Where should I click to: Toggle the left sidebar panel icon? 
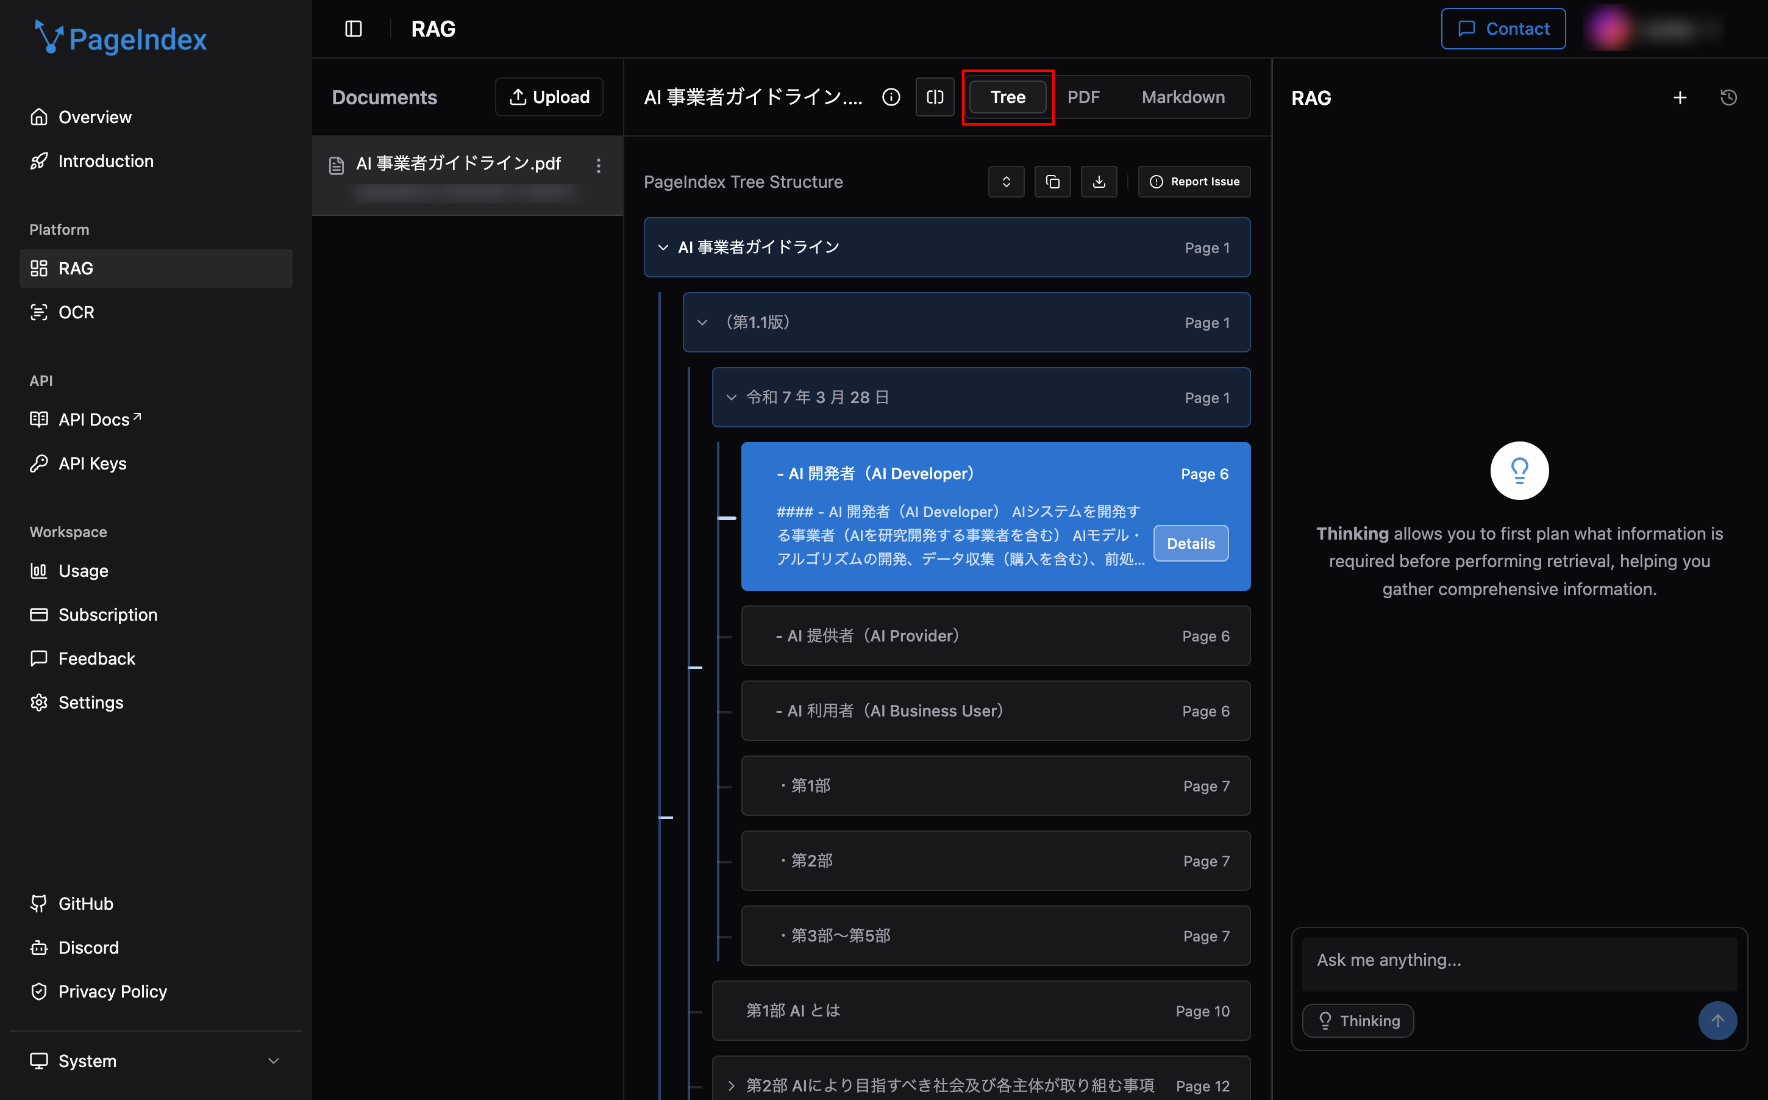tap(354, 29)
